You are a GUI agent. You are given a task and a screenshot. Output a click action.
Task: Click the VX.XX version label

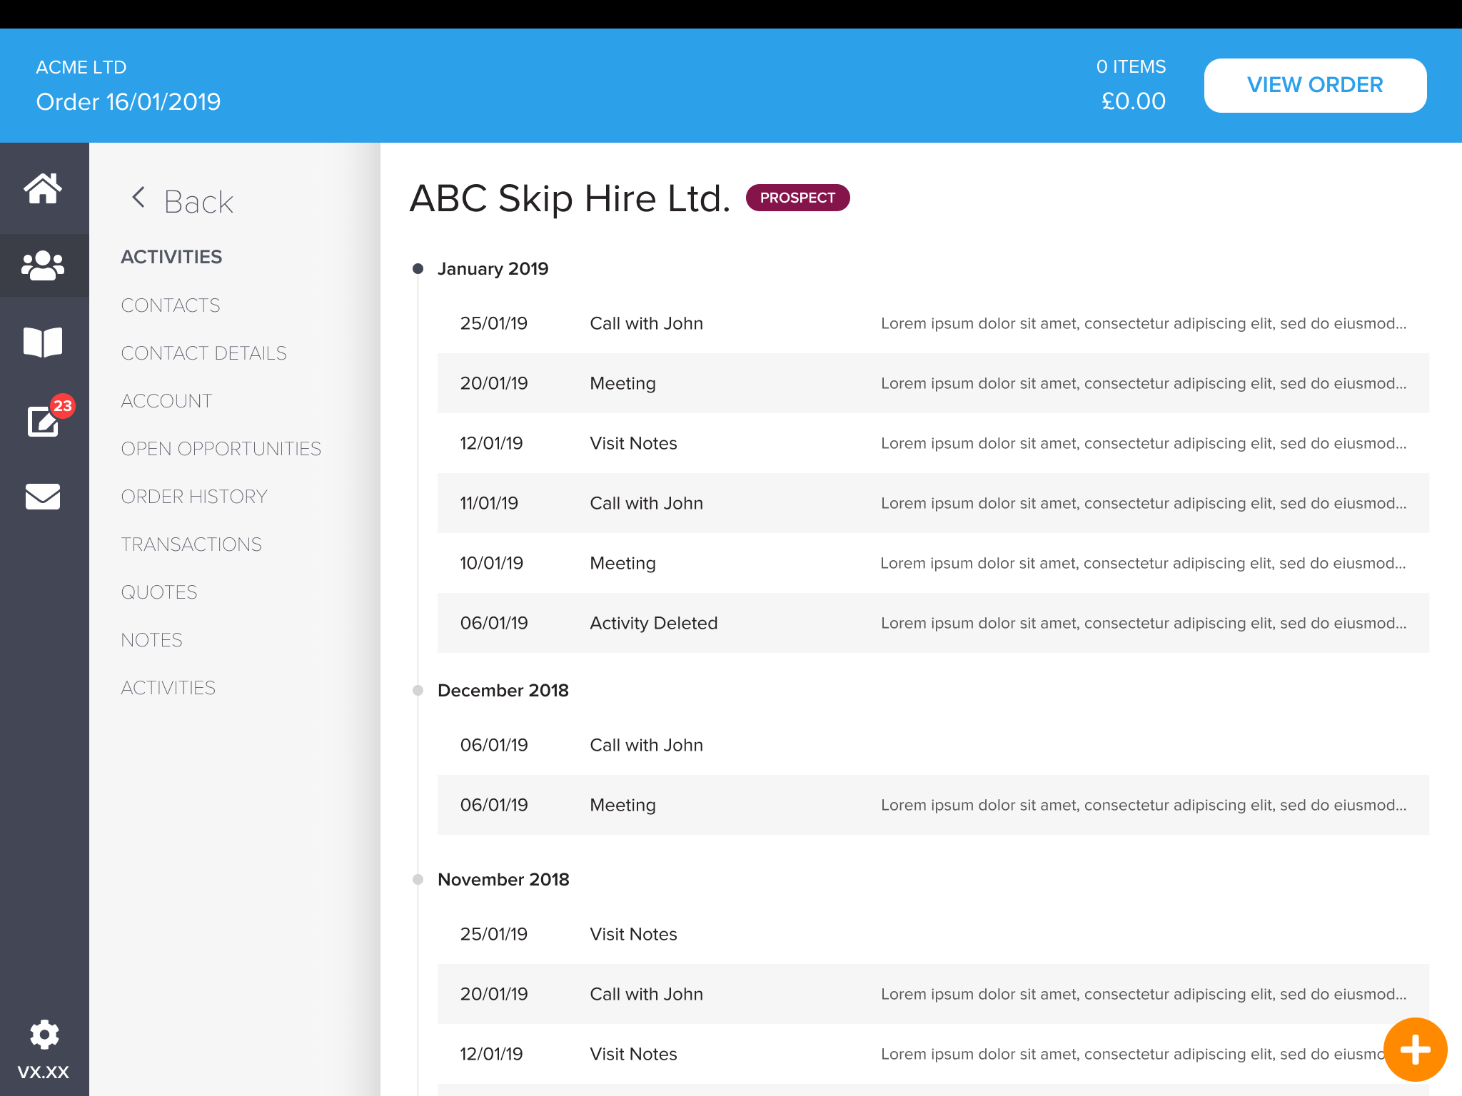(43, 1072)
